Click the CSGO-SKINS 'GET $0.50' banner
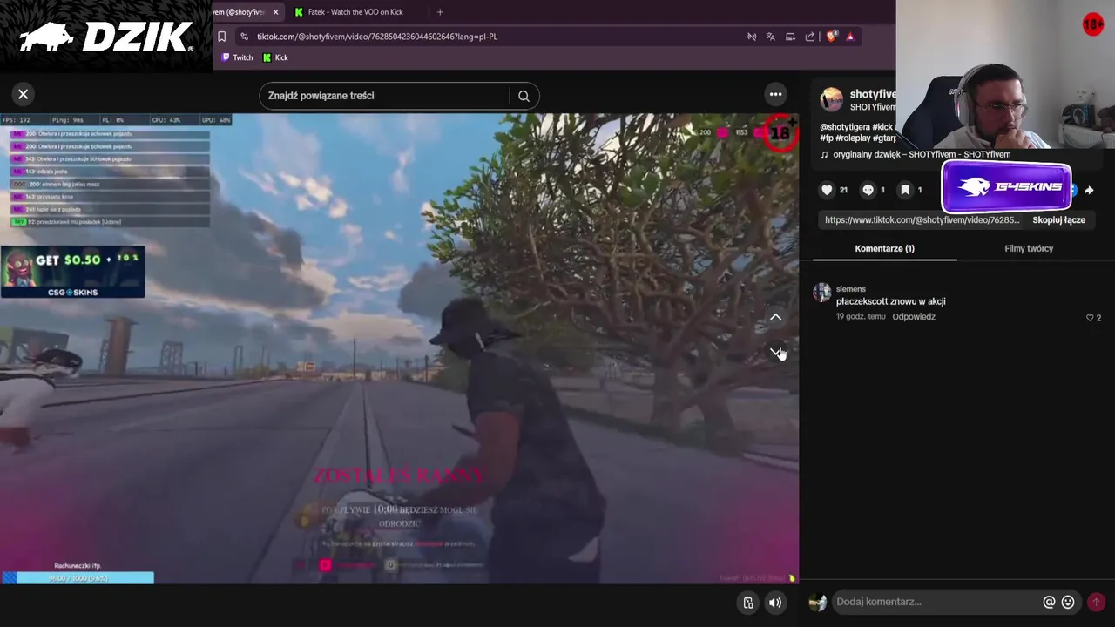Viewport: 1115px width, 627px height. [73, 272]
